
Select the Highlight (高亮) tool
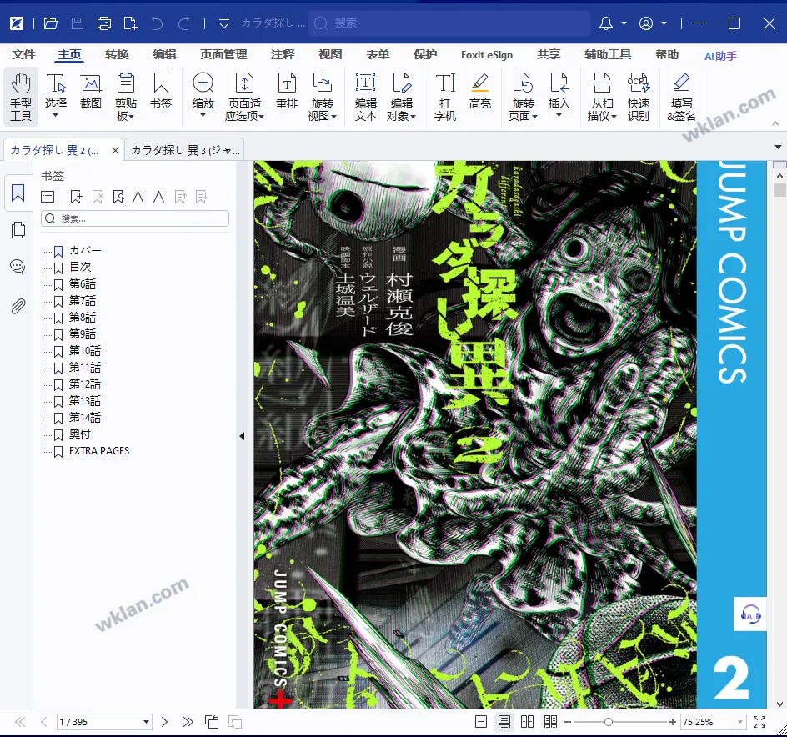480,91
